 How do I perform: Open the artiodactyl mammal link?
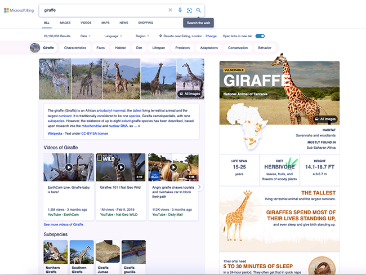click(x=111, y=110)
